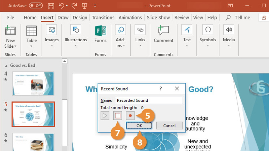Open the Images menu icon
The width and height of the screenshot is (269, 151).
(52, 30)
